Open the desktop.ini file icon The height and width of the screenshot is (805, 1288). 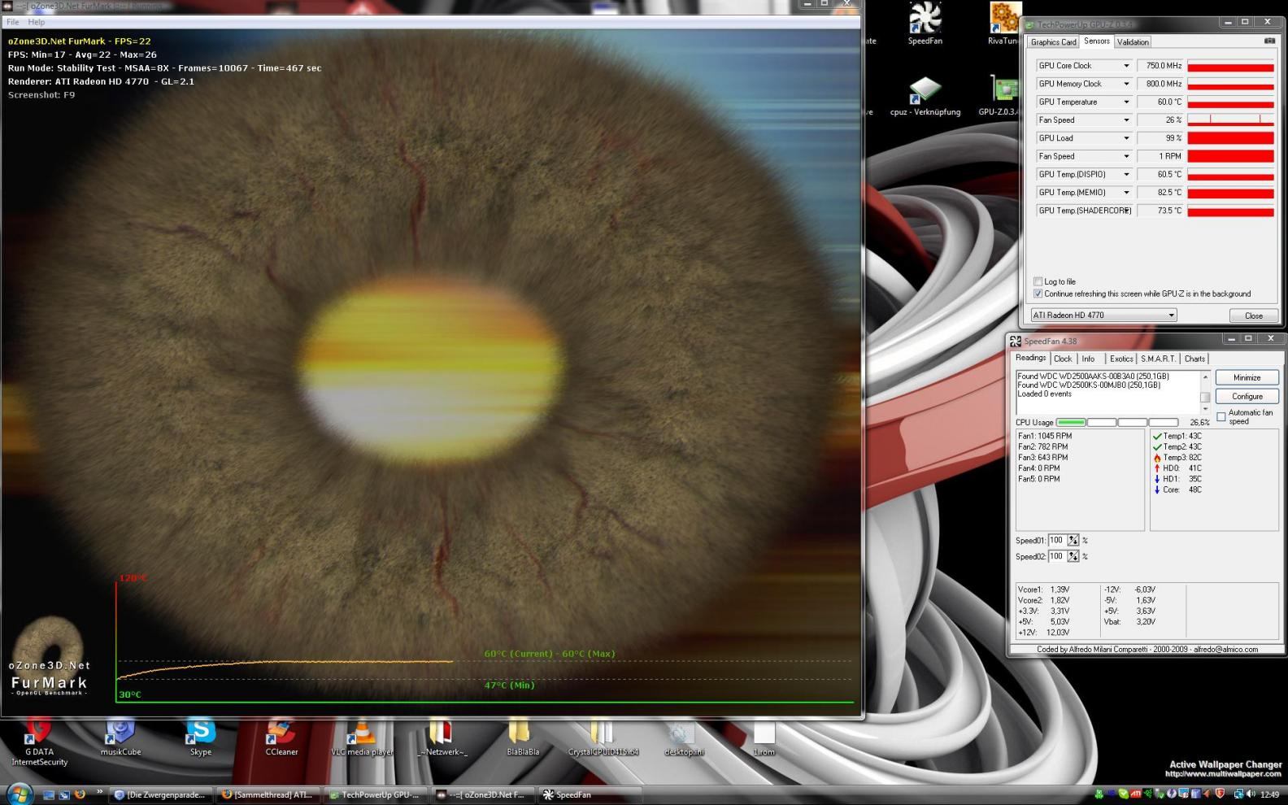pyautogui.click(x=684, y=738)
